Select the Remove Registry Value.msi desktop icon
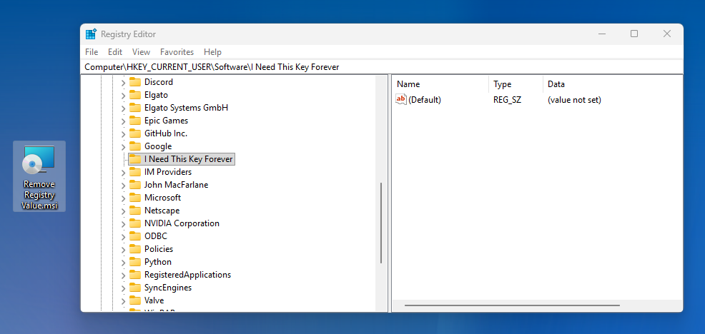This screenshot has width=705, height=334. tap(39, 176)
